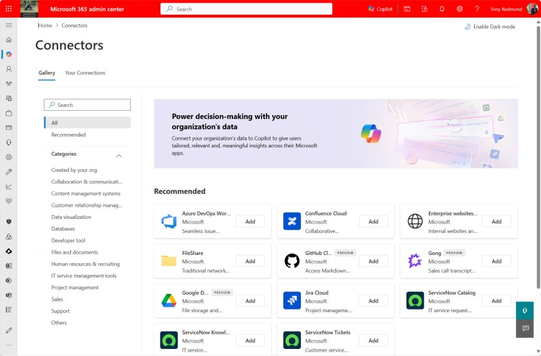Open Tony Redmond account avatar
541x356 pixels.
[532, 9]
